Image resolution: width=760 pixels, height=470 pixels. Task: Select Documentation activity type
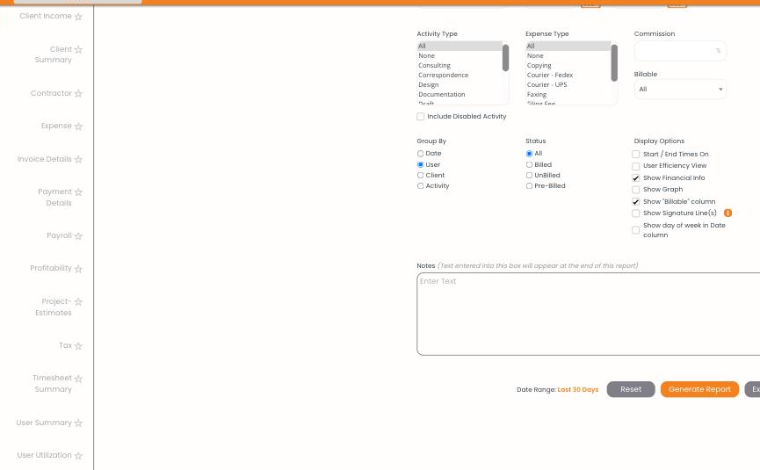pos(459,95)
